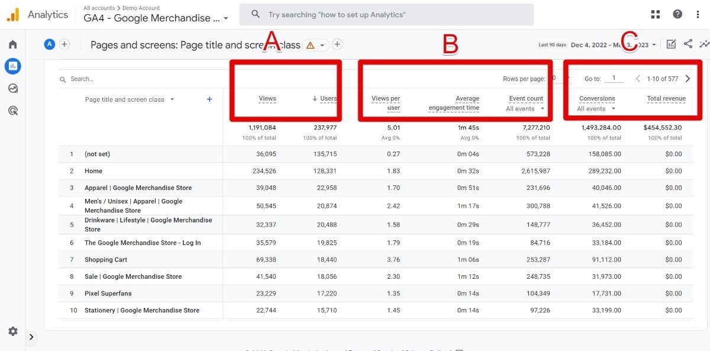Sort by the Conversions column header

coord(597,99)
